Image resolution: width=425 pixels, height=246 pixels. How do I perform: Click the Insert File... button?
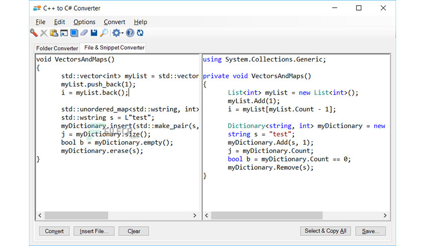(x=94, y=231)
